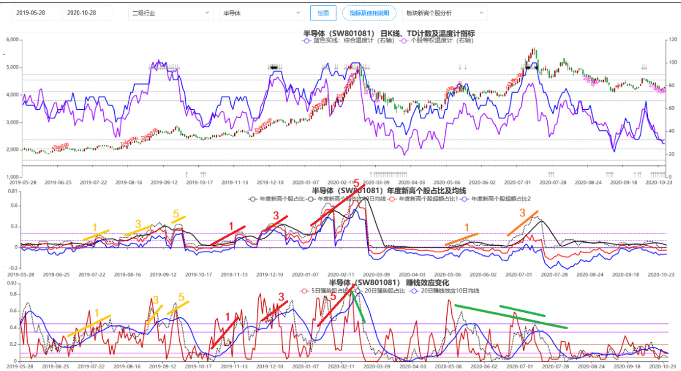Image resolution: width=681 pixels, height=371 pixels.
Task: Open the 半导体 sector dropdown
Action: [261, 13]
